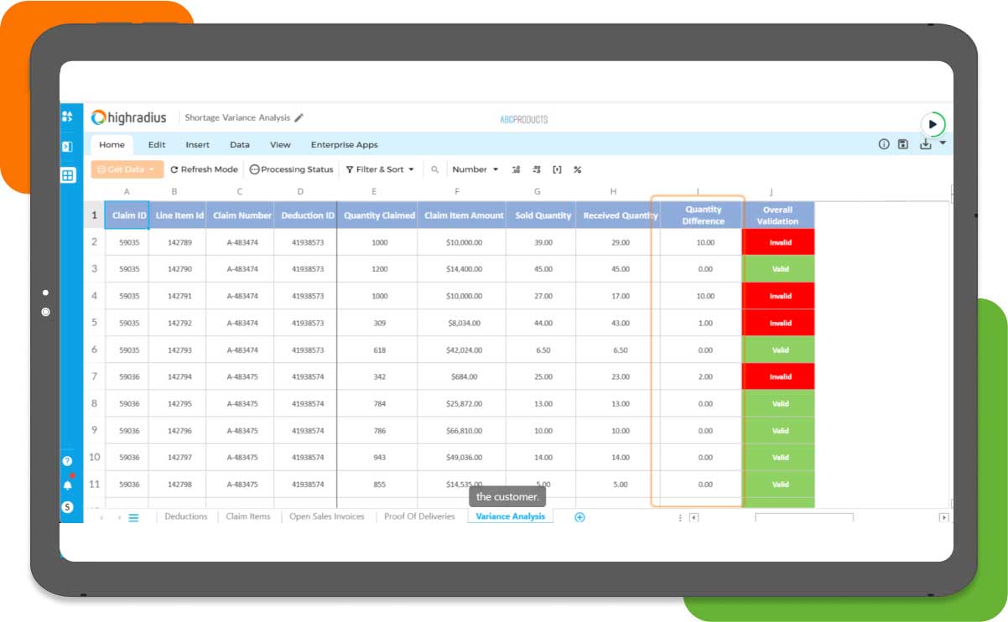The image size is (1008, 622).
Task: Click the info icon near top right
Action: 883,143
